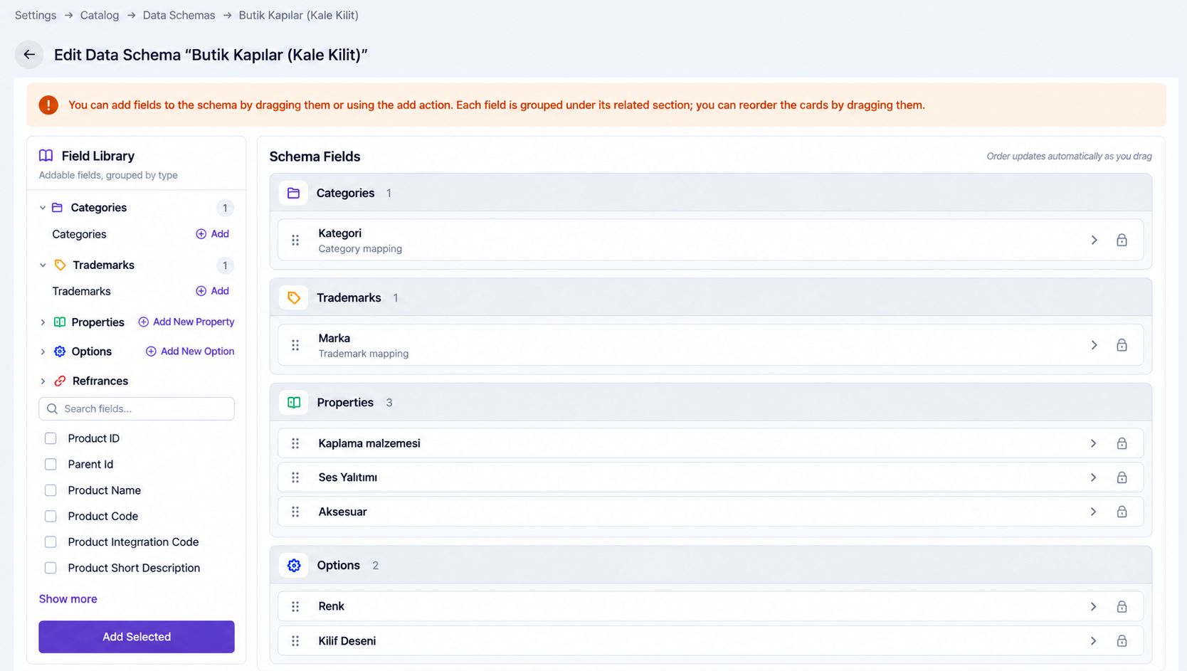Open Settings breadcrumb

point(36,15)
